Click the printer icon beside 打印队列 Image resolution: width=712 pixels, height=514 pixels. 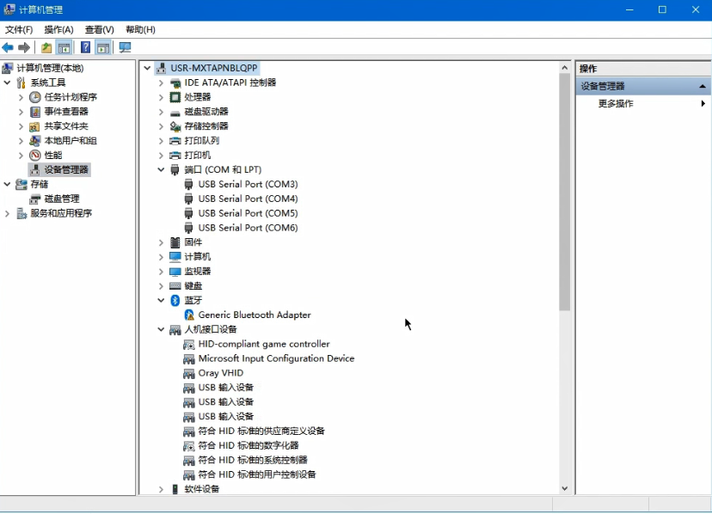(x=175, y=141)
